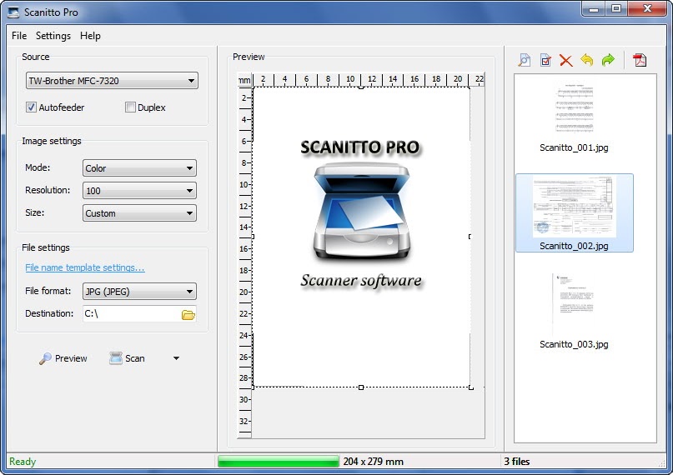The width and height of the screenshot is (673, 475).
Task: Click the Ready status text
Action: pos(23,462)
